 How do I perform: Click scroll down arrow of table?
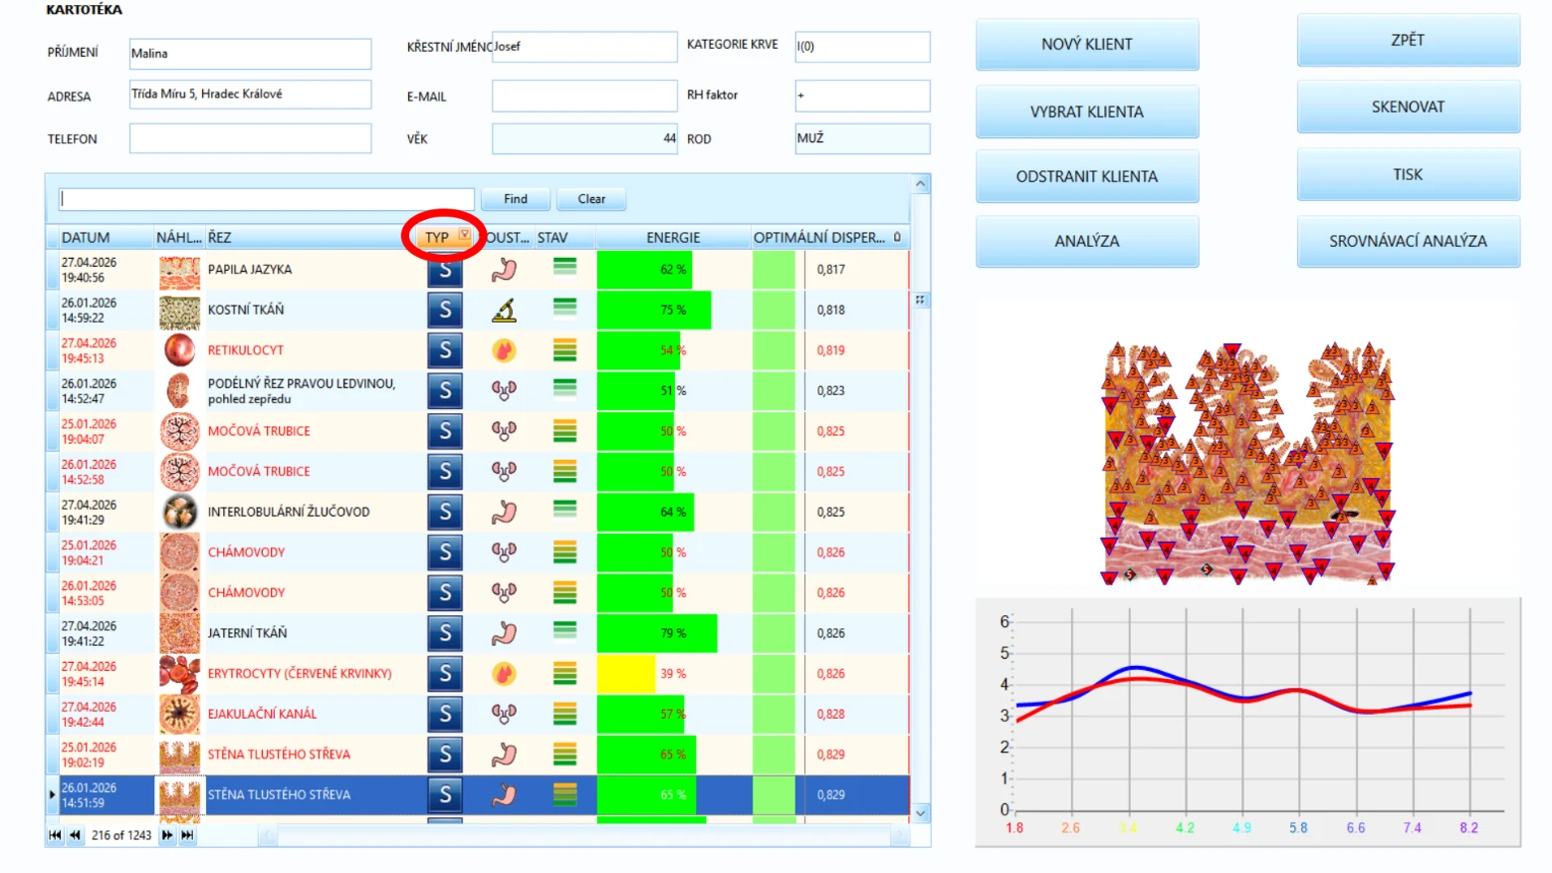(921, 813)
